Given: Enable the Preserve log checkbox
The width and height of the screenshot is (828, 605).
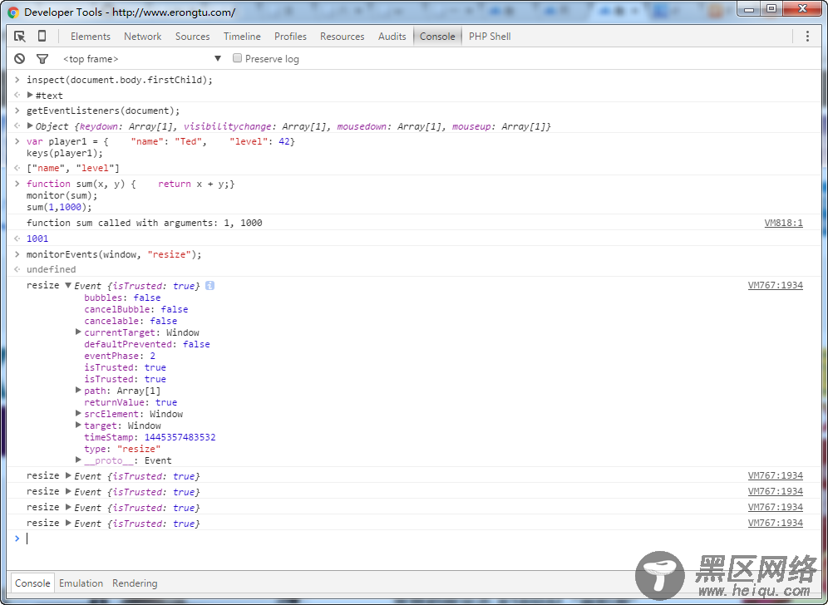Looking at the screenshot, I should pos(237,58).
